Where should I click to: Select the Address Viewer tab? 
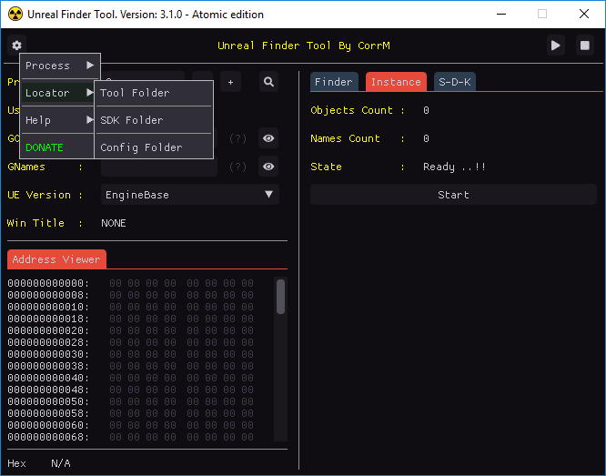(56, 259)
